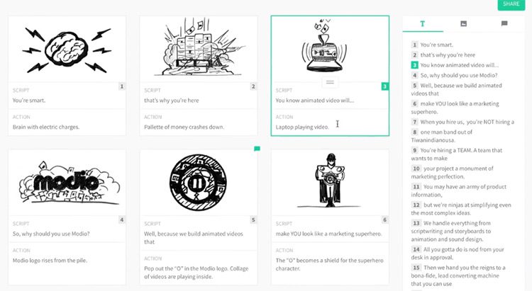Screen dimensions: 532x291
Task: Click the drag handle on frame 3
Action: click(330, 82)
